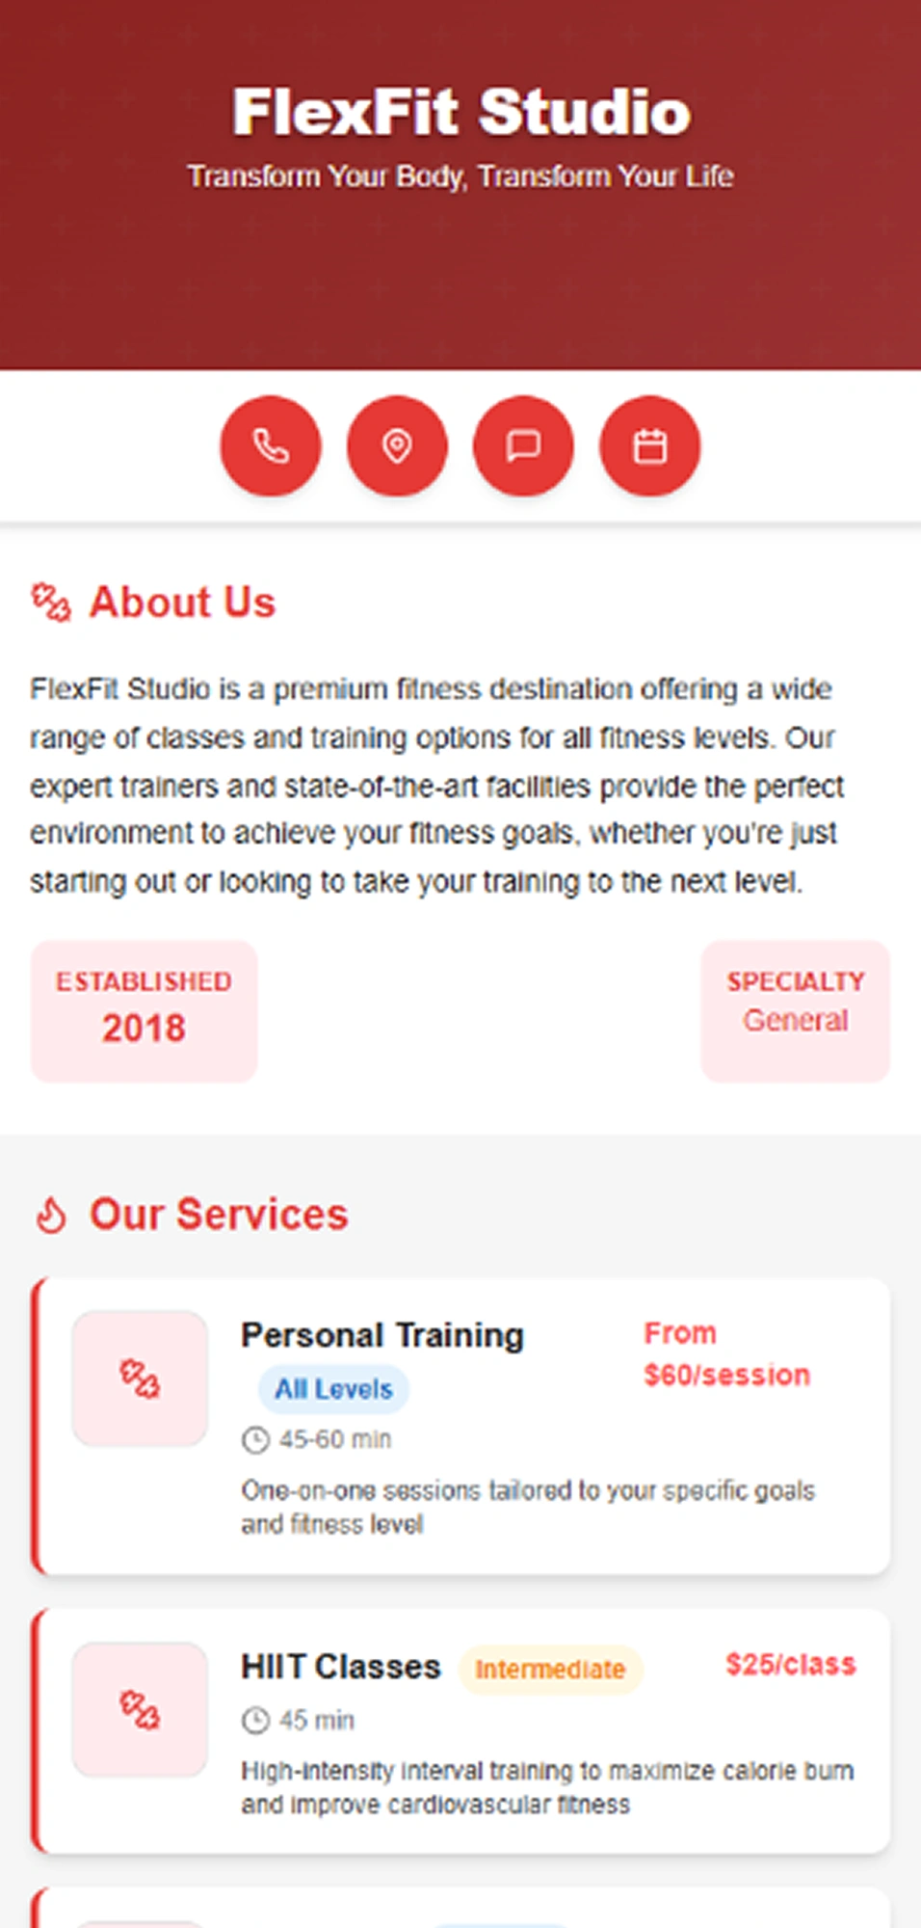Click the All Levels badge
The height and width of the screenshot is (1928, 921).
[x=333, y=1389]
